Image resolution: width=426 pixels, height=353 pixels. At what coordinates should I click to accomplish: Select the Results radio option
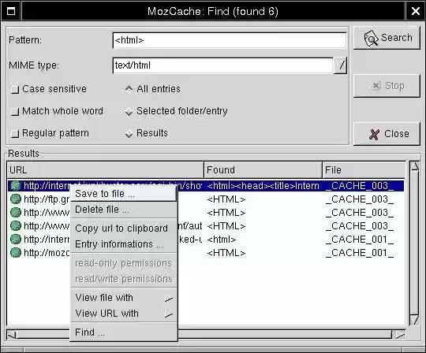point(129,133)
